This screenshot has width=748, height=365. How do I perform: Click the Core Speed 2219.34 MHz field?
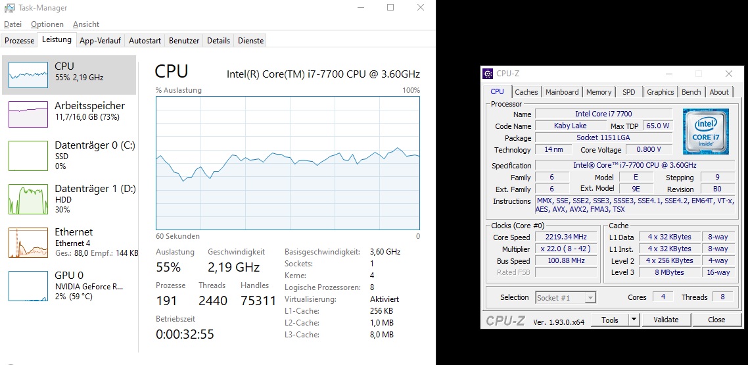[566, 237]
